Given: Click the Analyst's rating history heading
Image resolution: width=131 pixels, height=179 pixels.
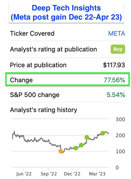Looking at the screenshot, I should click(44, 110).
